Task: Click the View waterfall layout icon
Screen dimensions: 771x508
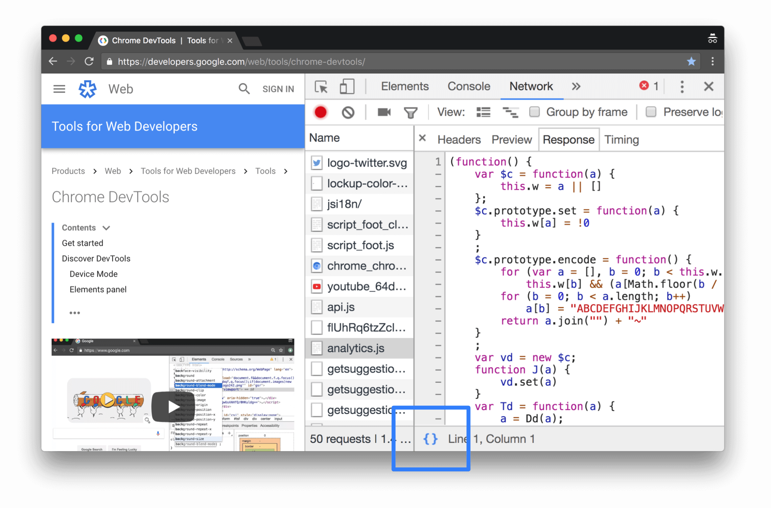Action: [510, 112]
